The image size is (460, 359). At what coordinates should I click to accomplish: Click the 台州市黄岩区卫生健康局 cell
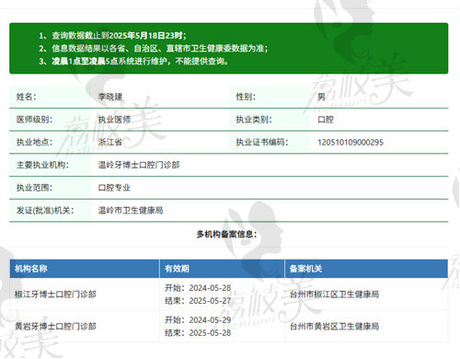point(335,326)
